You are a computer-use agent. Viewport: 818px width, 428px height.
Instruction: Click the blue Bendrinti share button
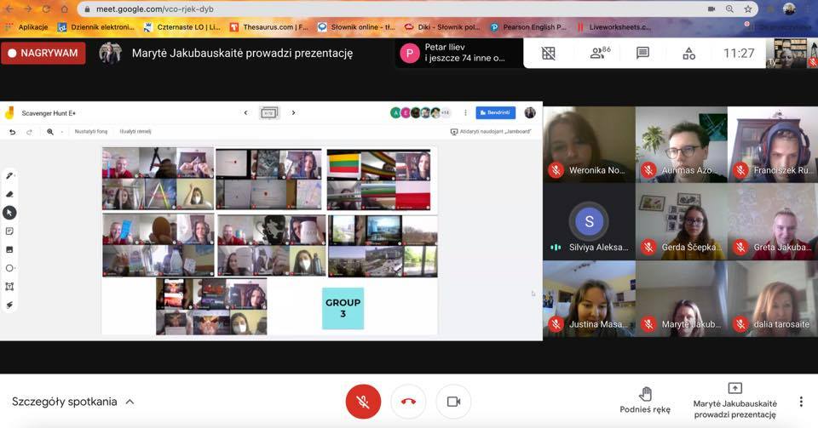tap(495, 112)
